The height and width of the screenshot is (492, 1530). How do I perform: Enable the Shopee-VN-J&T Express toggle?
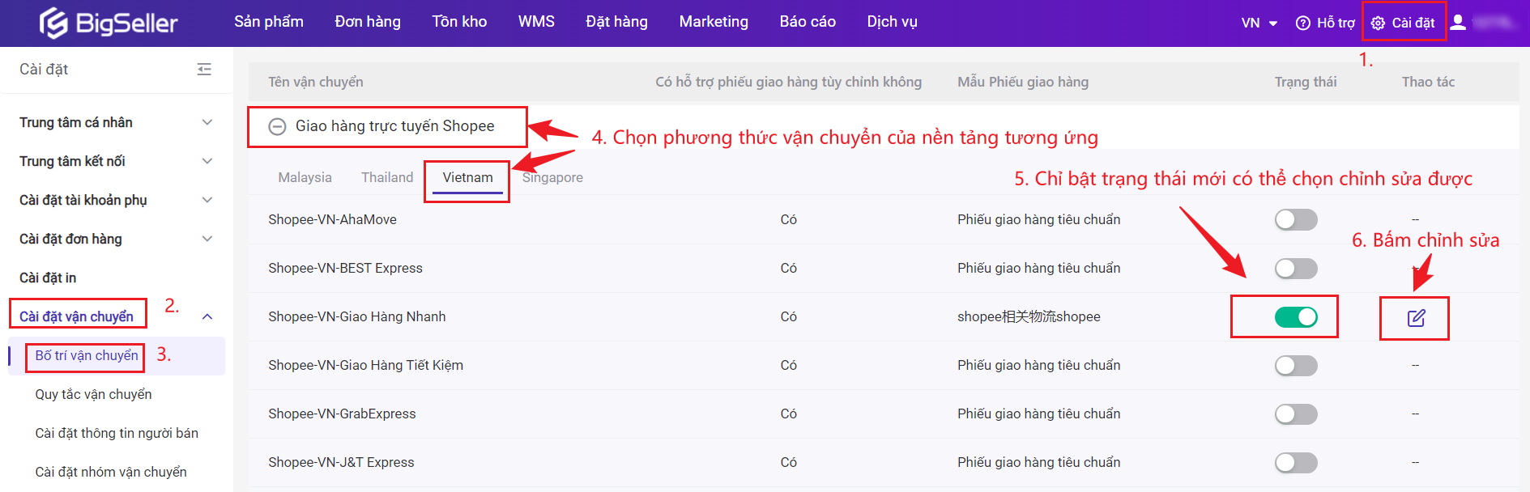pyautogui.click(x=1295, y=462)
